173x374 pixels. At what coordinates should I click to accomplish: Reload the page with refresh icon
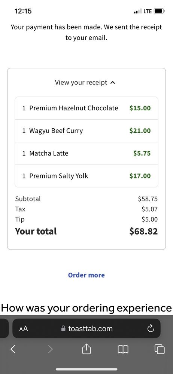[x=151, y=329]
